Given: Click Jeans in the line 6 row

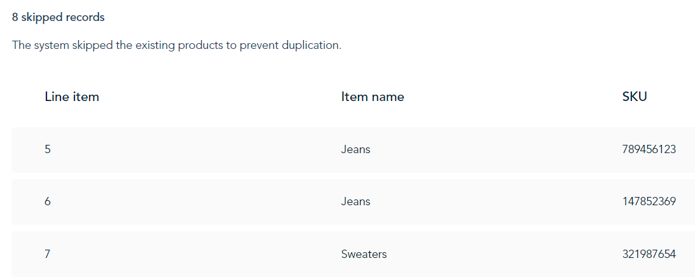Looking at the screenshot, I should click(x=355, y=201).
